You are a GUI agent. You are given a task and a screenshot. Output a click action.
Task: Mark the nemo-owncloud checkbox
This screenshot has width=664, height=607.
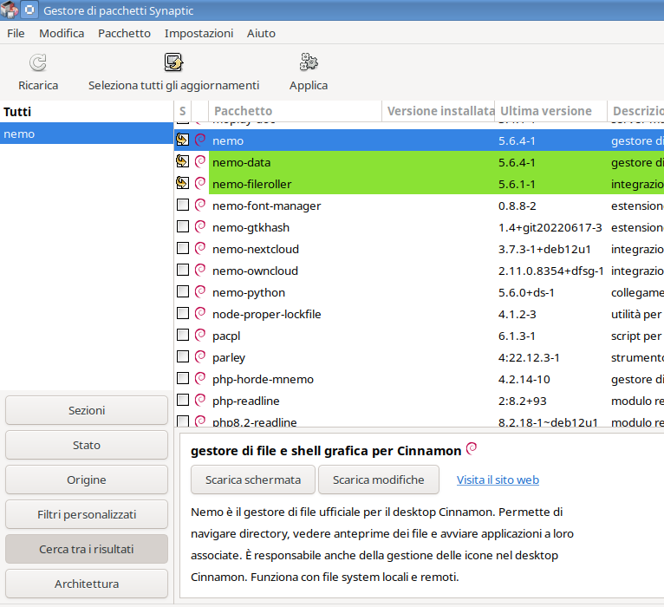tap(183, 270)
